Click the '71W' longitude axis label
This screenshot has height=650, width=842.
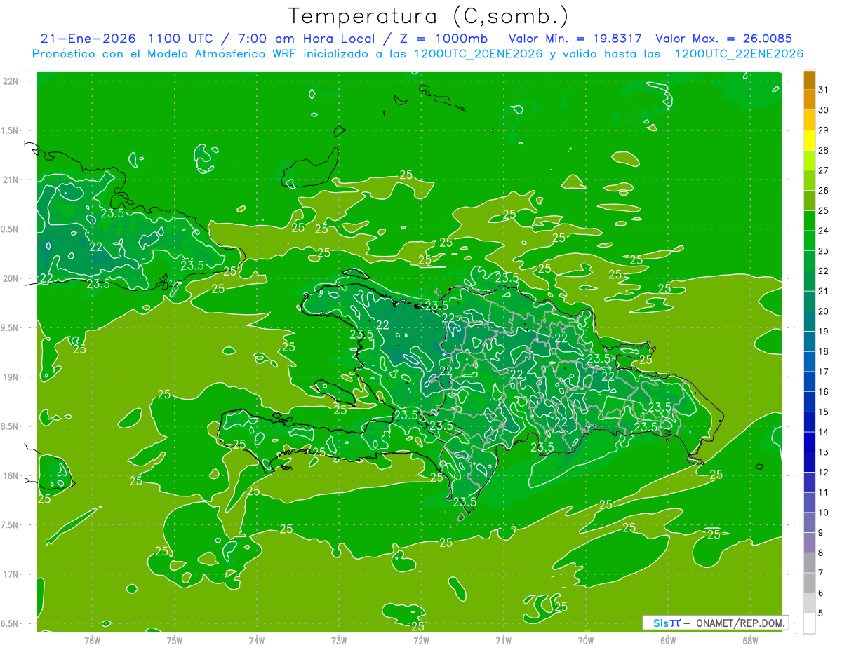(503, 640)
